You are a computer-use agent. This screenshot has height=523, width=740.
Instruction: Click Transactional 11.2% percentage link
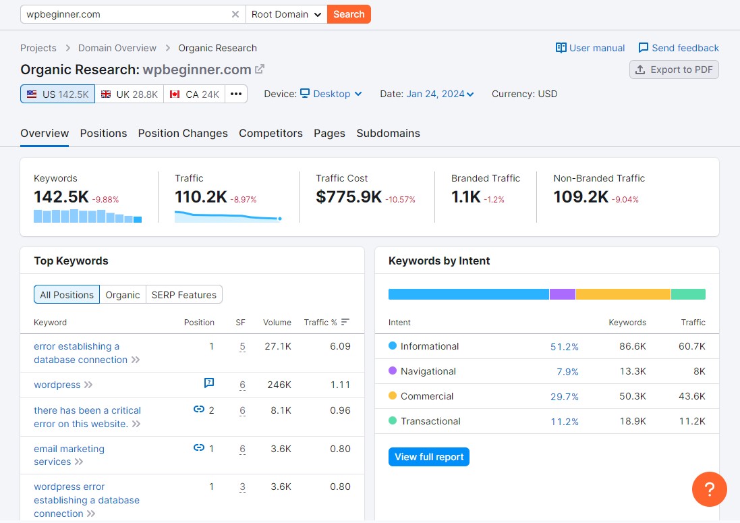point(564,422)
